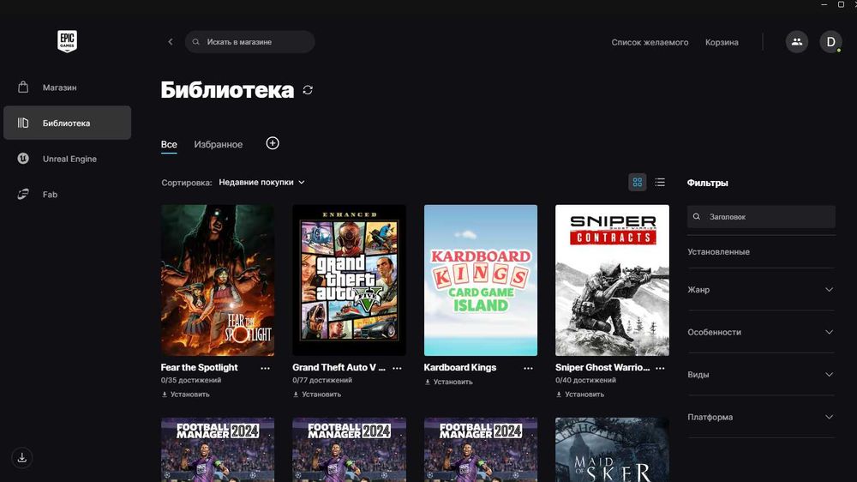
Task: Expand the Жанр filter
Action: [x=761, y=289]
